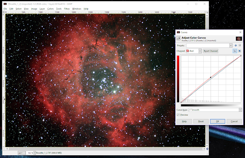Click the Rosette image thumbnail in Curves dialog
Screen dimensions: 245x158
239,39
